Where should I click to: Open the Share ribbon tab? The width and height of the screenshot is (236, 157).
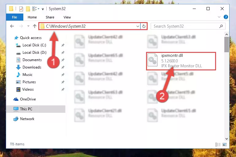50,17
